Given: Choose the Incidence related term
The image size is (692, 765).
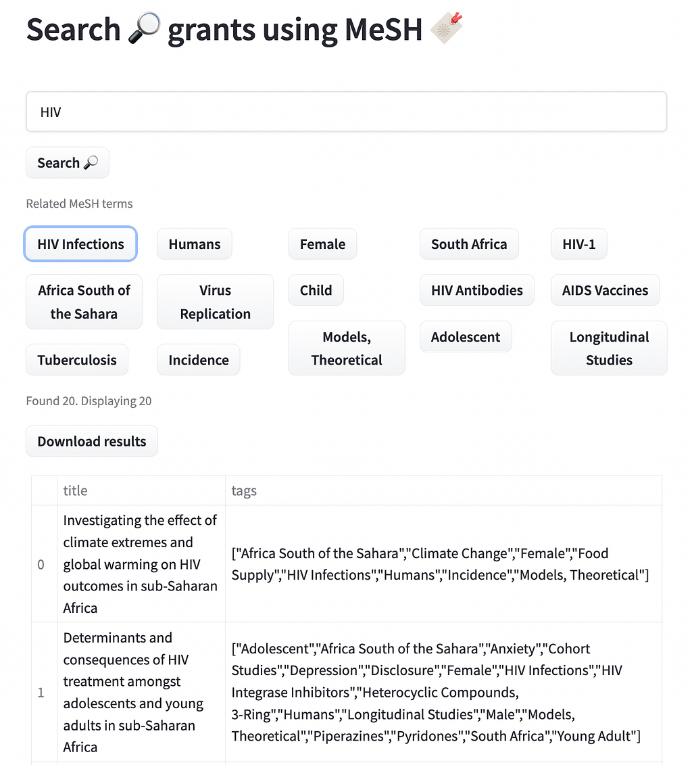Looking at the screenshot, I should [x=199, y=360].
